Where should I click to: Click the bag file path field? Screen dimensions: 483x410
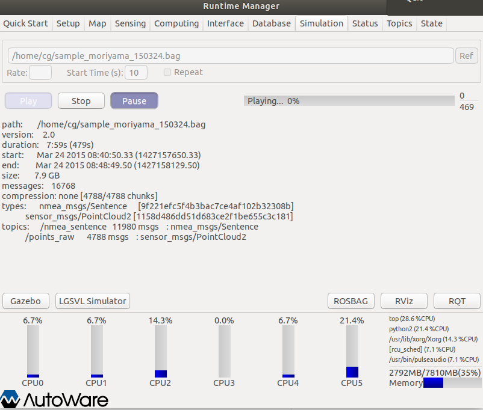(x=231, y=56)
